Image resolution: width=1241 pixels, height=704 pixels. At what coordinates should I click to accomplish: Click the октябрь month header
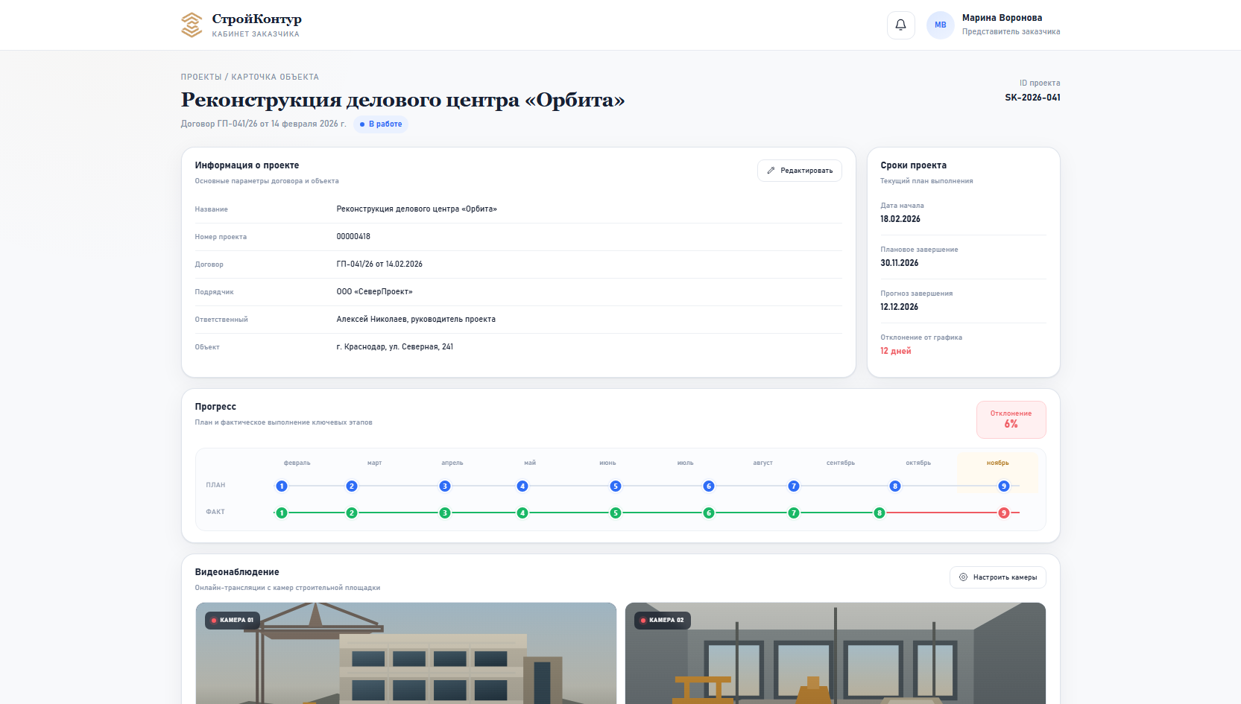pyautogui.click(x=918, y=463)
